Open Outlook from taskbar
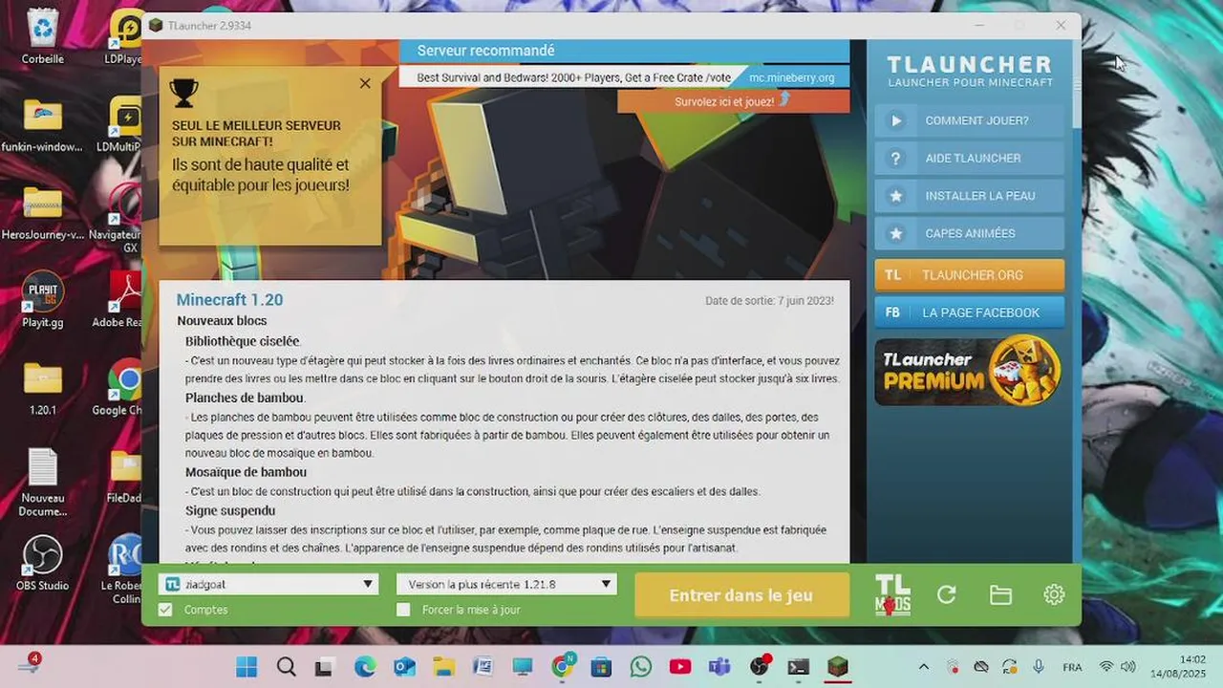 point(404,667)
